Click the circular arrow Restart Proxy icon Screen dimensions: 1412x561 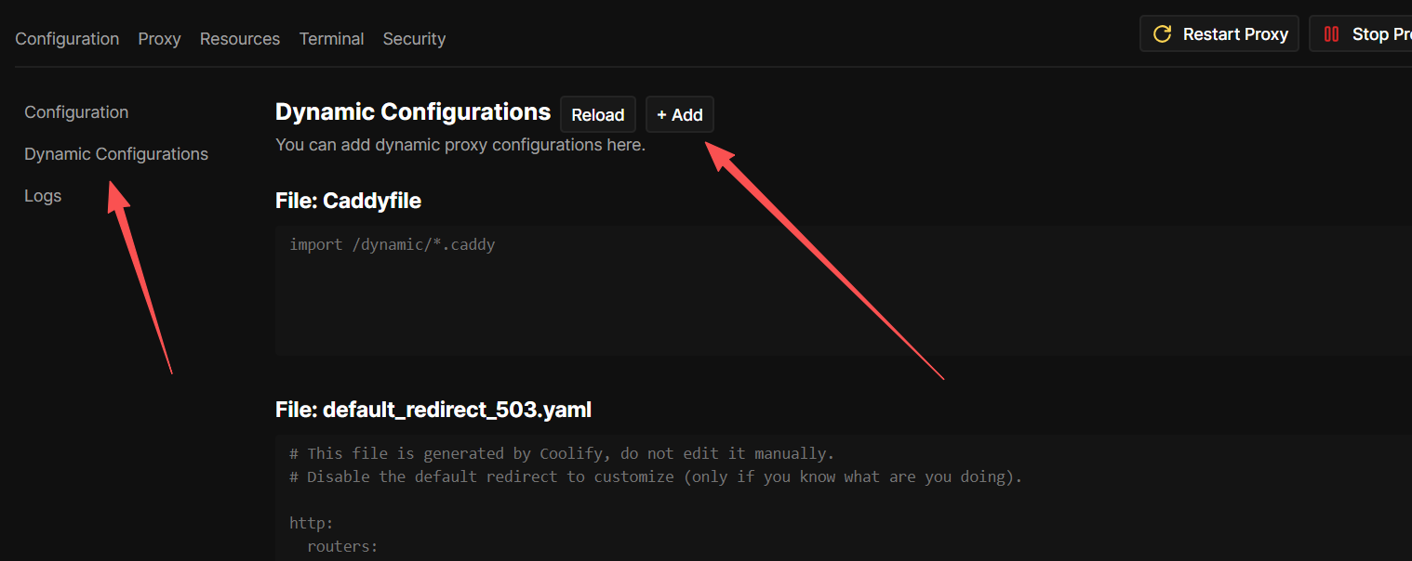pyautogui.click(x=1162, y=34)
